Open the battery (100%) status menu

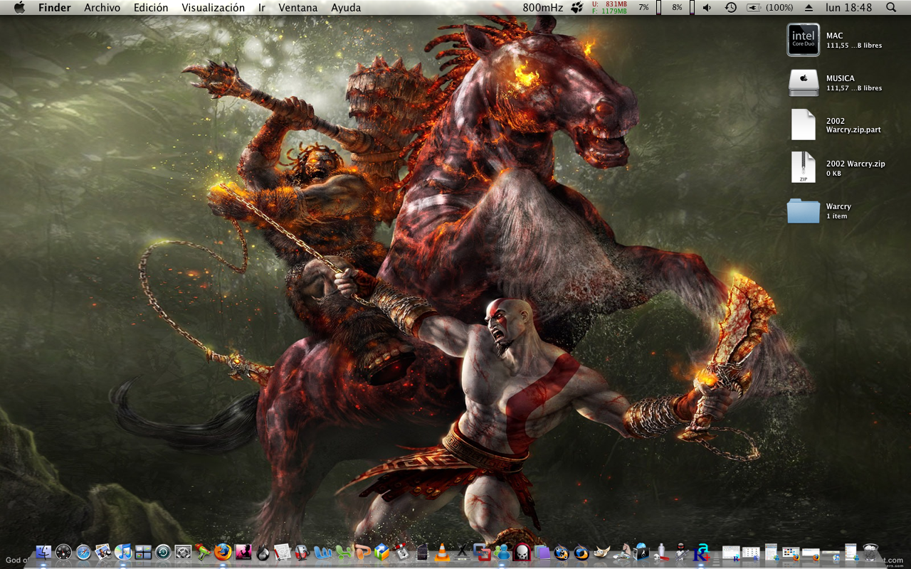(x=770, y=8)
